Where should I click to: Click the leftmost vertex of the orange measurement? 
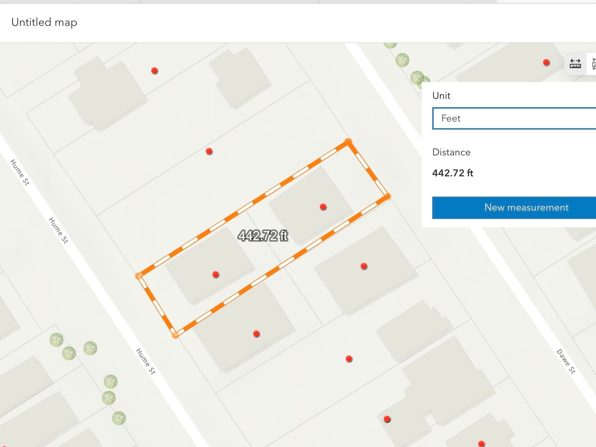pos(139,276)
